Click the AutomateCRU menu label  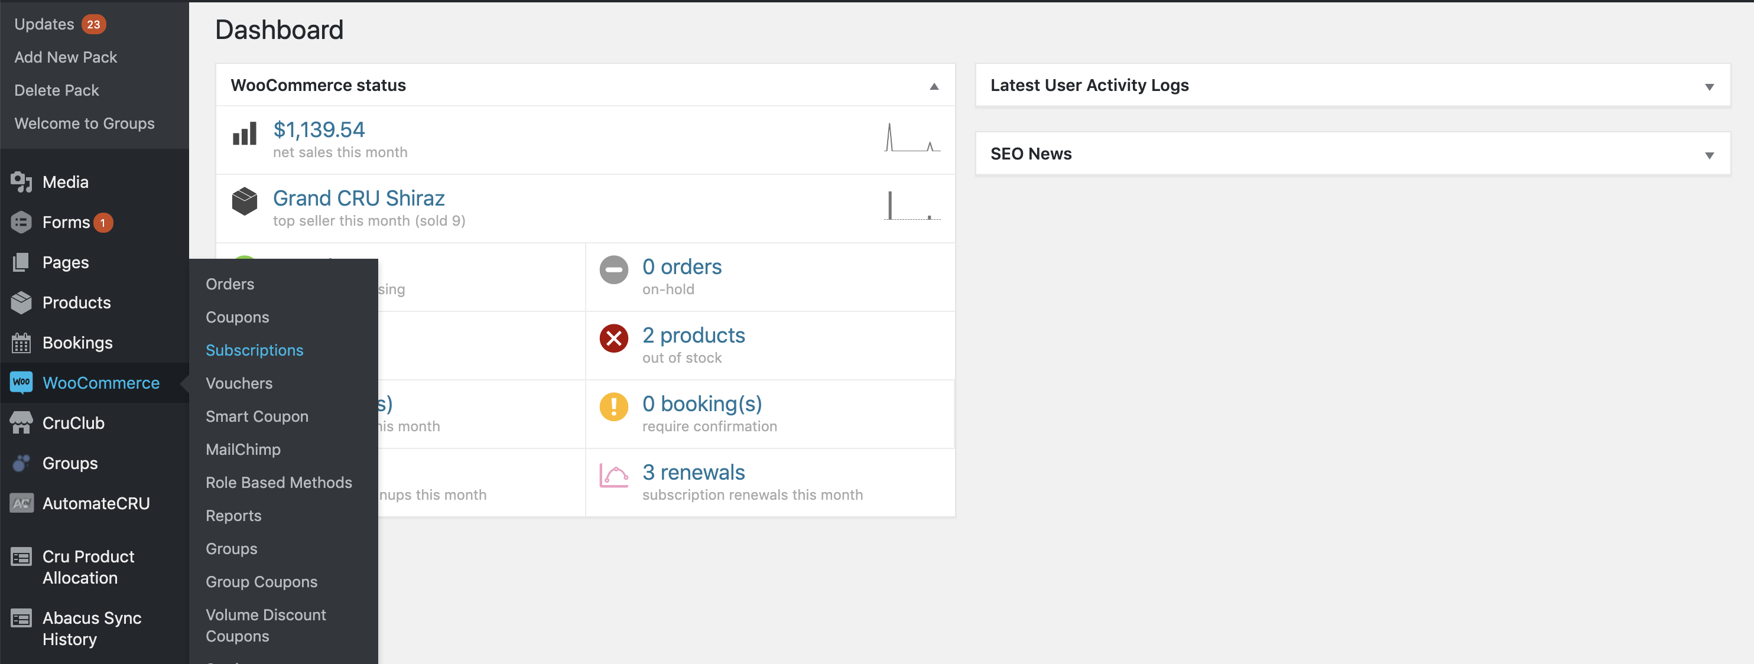click(x=96, y=503)
